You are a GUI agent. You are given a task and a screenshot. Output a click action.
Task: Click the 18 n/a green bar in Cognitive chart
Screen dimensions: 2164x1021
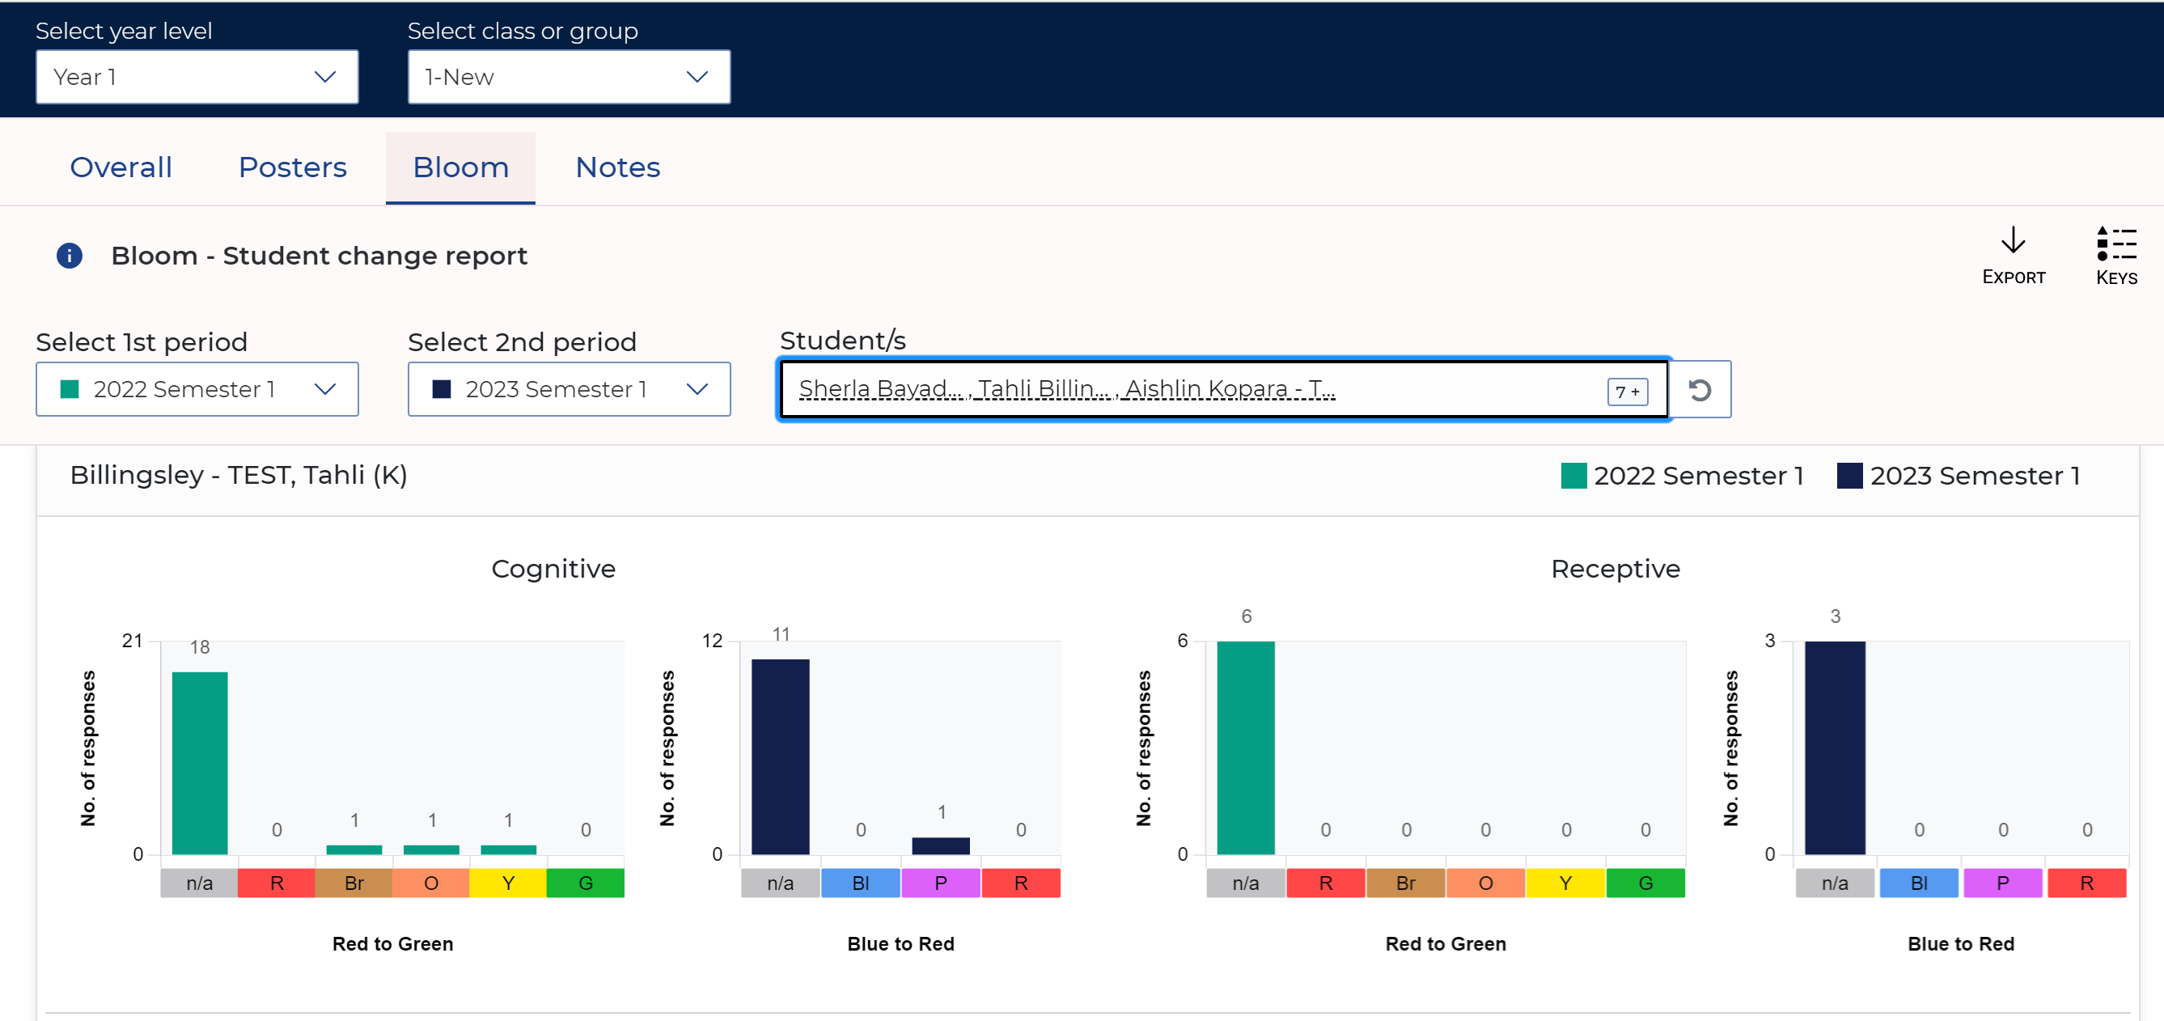coord(200,762)
